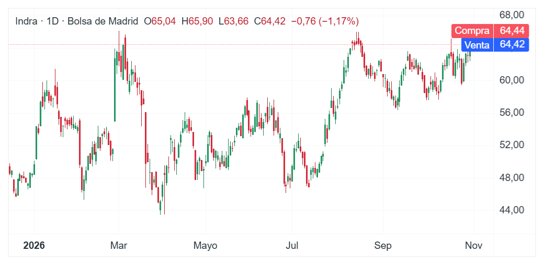The width and height of the screenshot is (544, 265).
Task: Click the 44,00 price scale label
Action: pos(512,210)
